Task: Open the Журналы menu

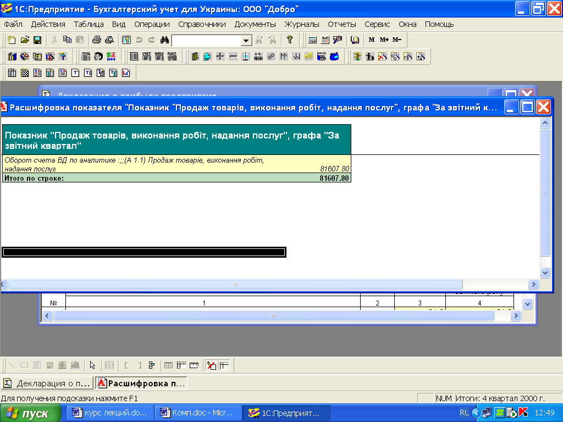Action: [x=302, y=24]
